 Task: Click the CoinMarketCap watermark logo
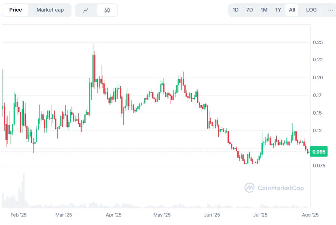274,188
